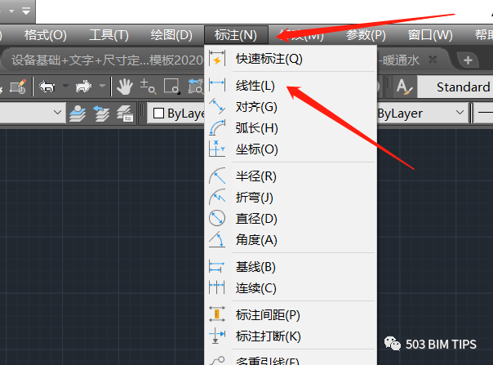493x365 pixels.
Task: Click the Zoom realtime magnifier icon
Action: (148, 87)
